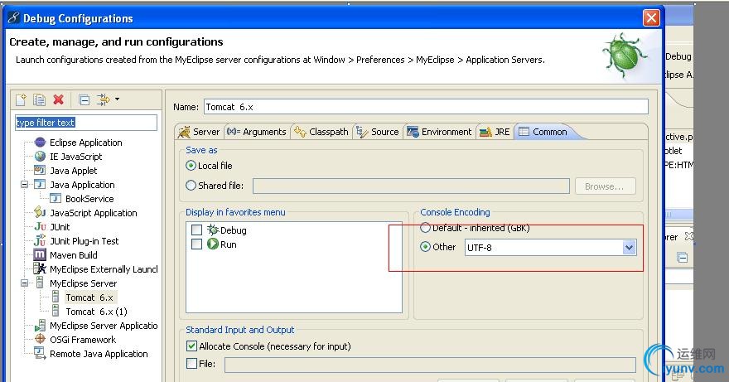Select the Remote Java Application label
This screenshot has width=729, height=382.
coord(99,354)
